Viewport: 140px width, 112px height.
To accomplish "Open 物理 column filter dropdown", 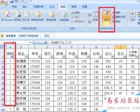I will click(88, 56).
